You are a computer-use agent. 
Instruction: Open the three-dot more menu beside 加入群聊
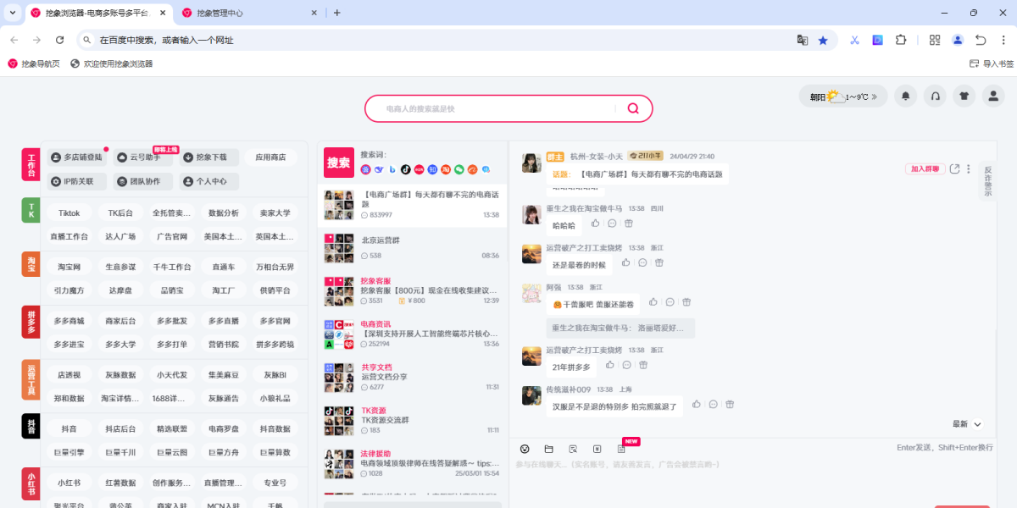(969, 168)
